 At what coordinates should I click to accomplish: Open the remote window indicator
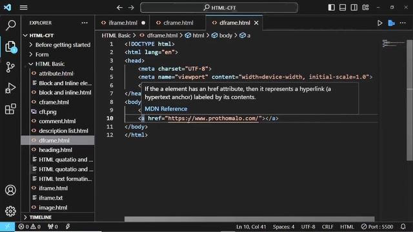click(x=7, y=226)
